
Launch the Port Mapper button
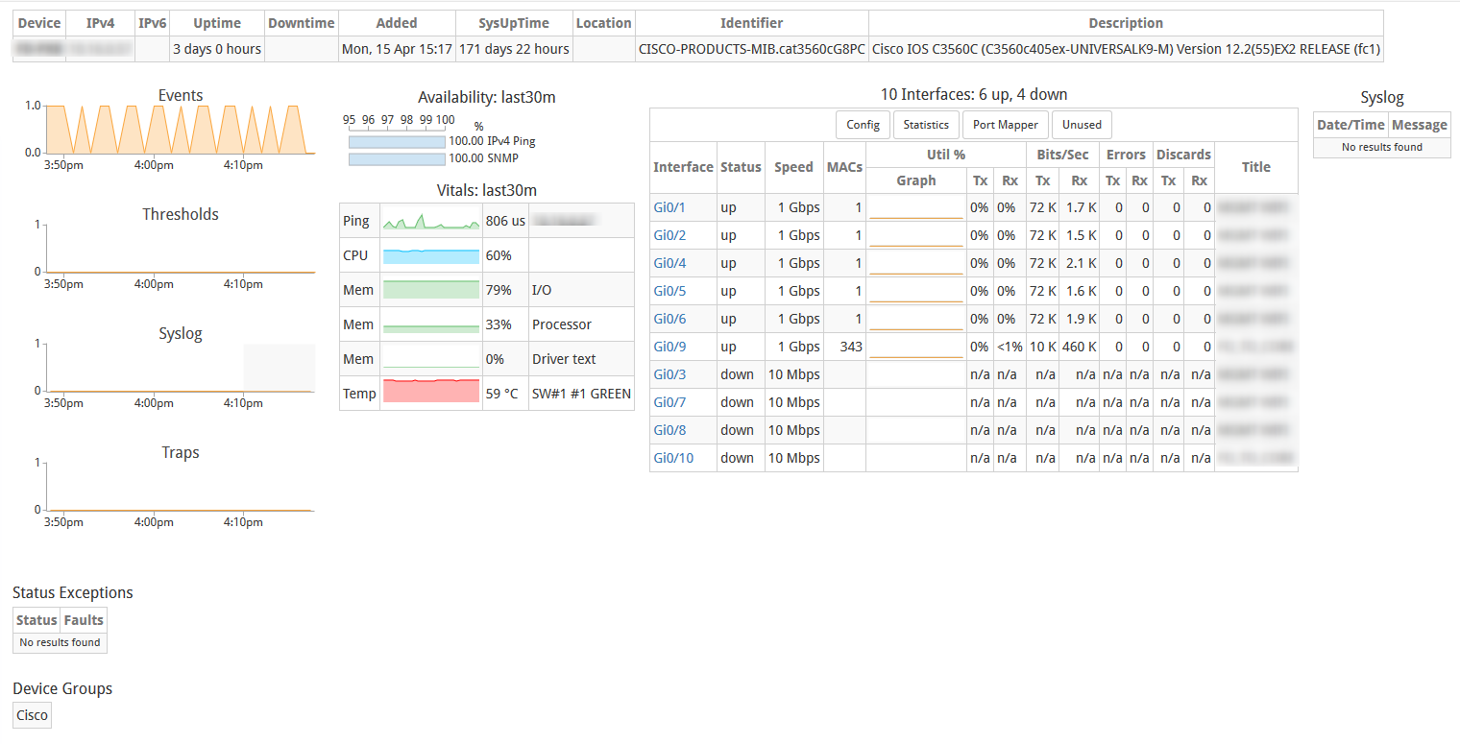[1005, 125]
